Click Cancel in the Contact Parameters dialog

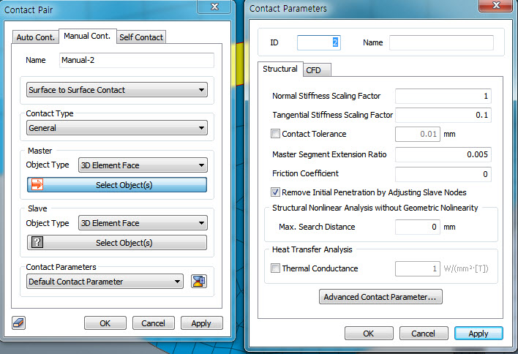coord(424,334)
